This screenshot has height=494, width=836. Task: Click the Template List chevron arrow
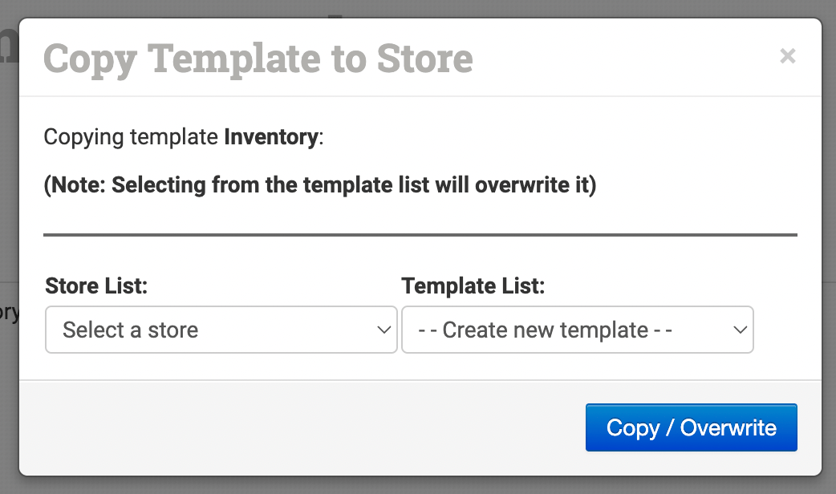pyautogui.click(x=740, y=330)
